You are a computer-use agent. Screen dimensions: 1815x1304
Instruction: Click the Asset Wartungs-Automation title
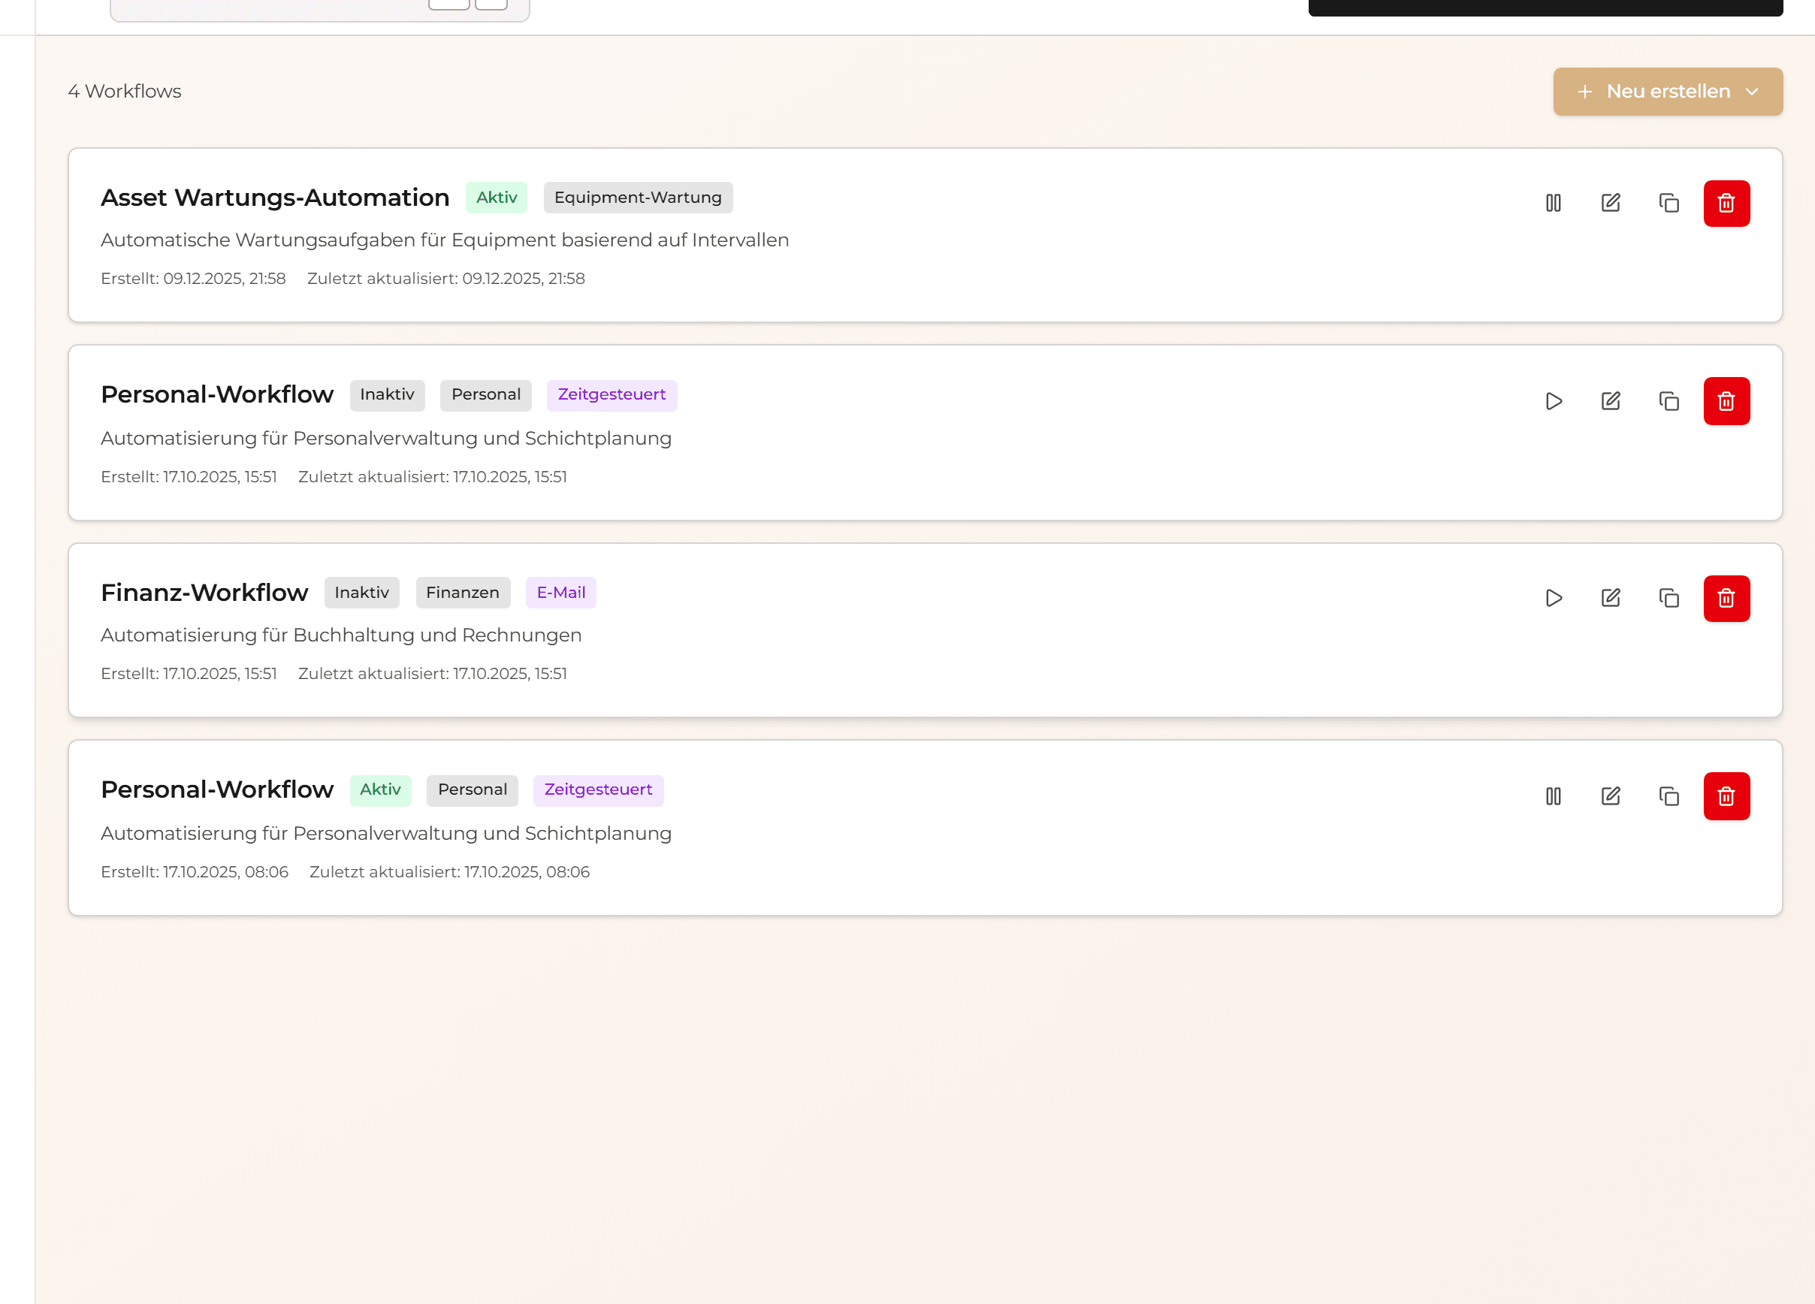tap(274, 198)
